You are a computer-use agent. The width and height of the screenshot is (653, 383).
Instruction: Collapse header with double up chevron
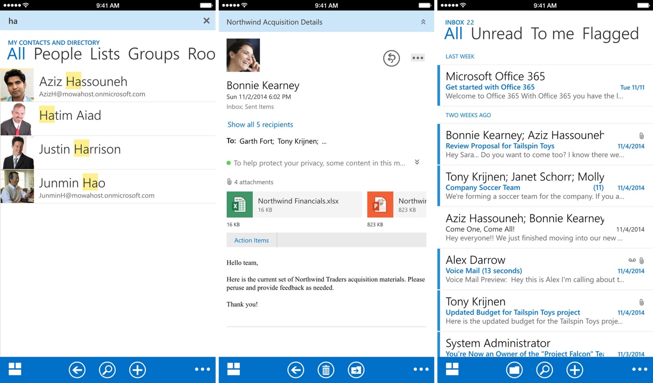click(x=423, y=22)
